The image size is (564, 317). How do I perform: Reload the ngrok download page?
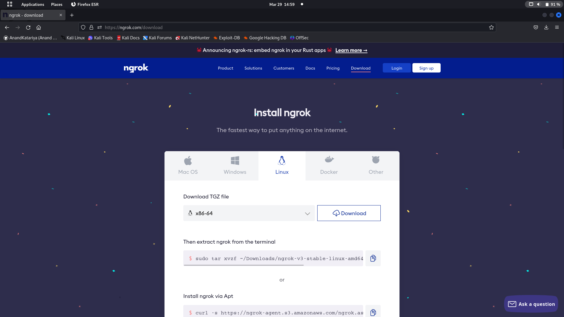28,27
